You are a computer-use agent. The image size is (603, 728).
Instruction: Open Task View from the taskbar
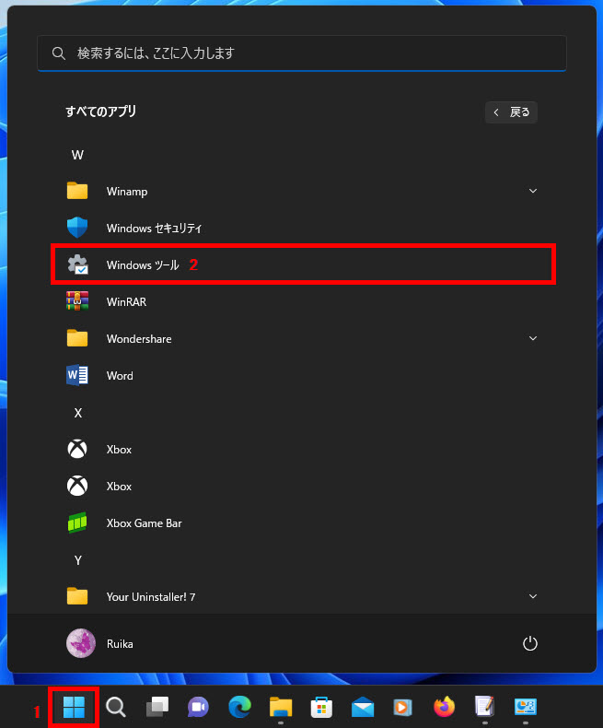click(157, 707)
